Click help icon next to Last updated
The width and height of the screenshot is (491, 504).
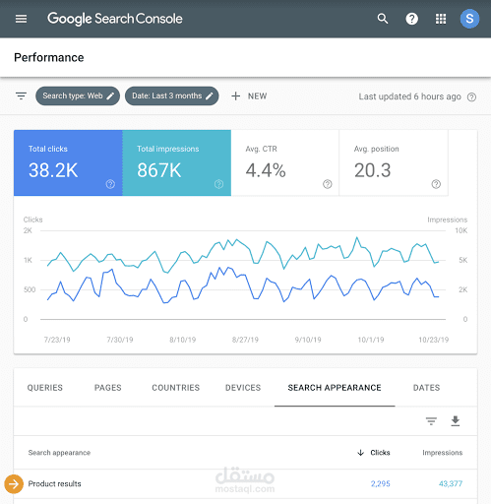(x=471, y=97)
